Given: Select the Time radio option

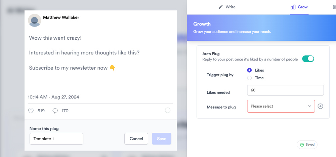Looking at the screenshot, I should pos(249,78).
